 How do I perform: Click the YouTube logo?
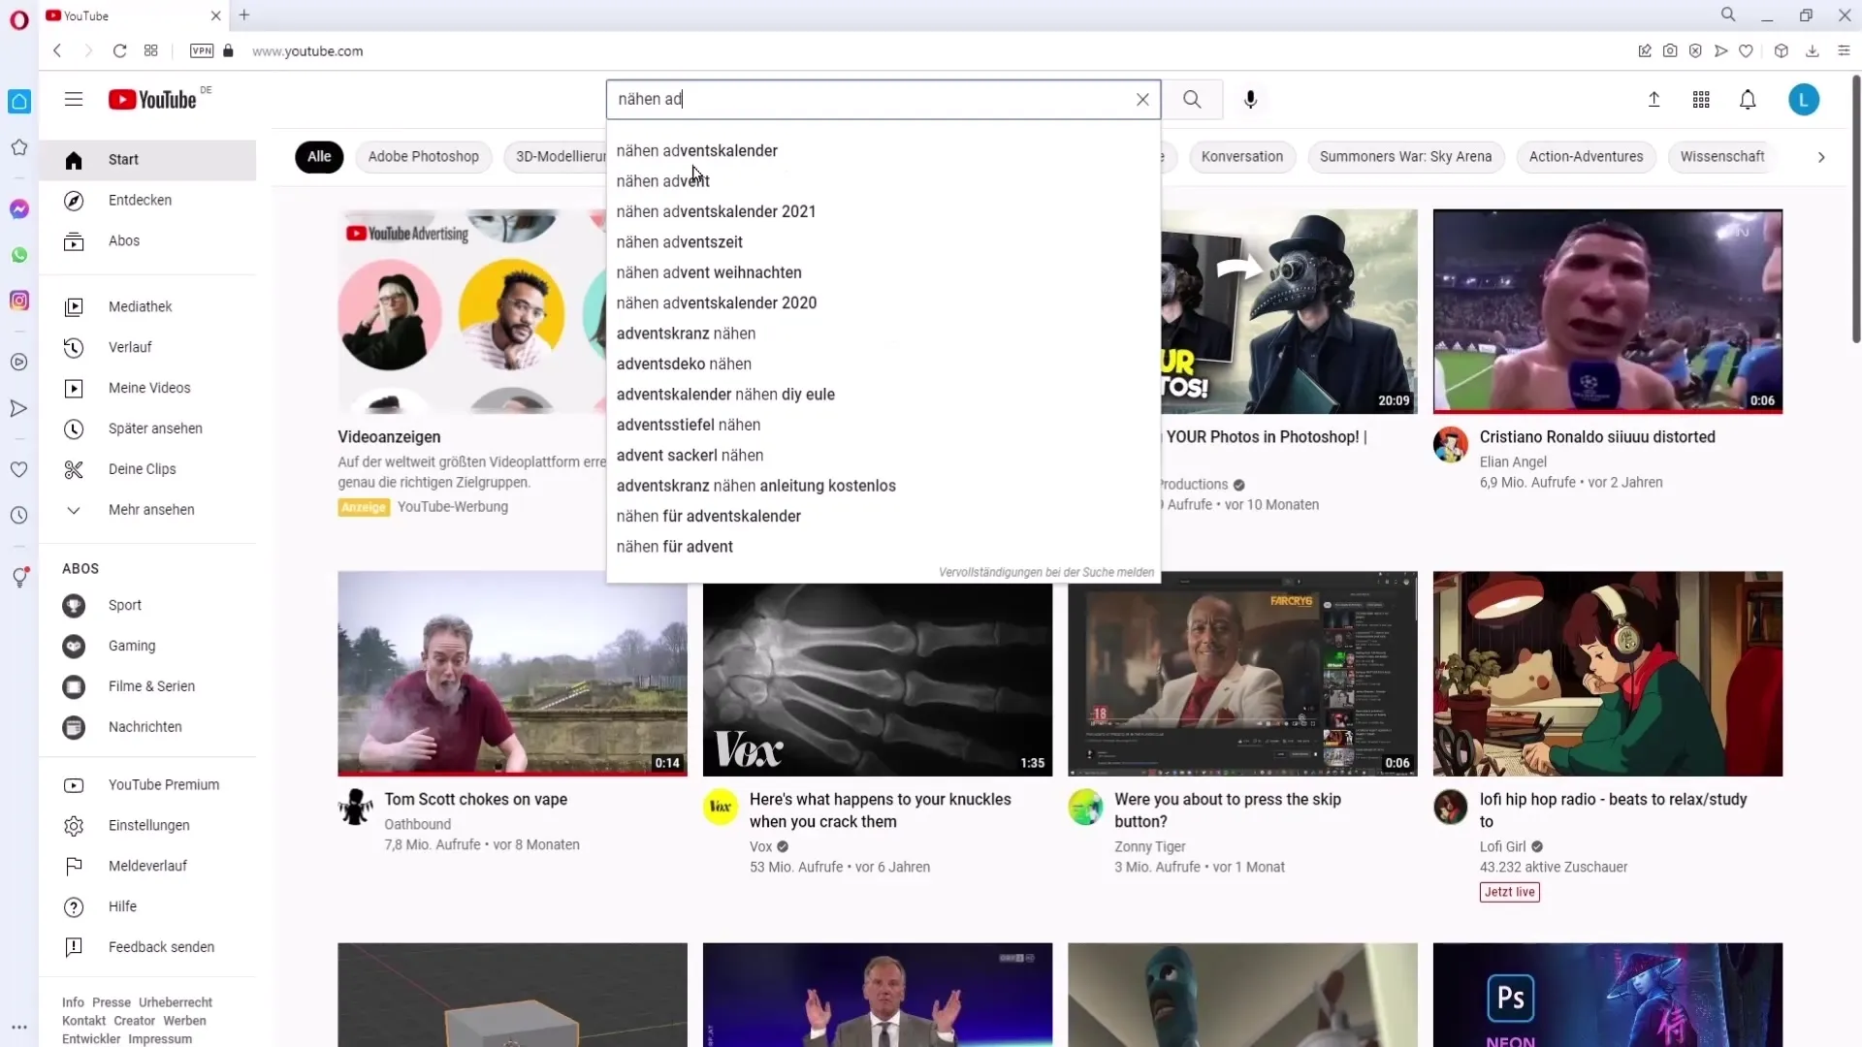coord(152,100)
